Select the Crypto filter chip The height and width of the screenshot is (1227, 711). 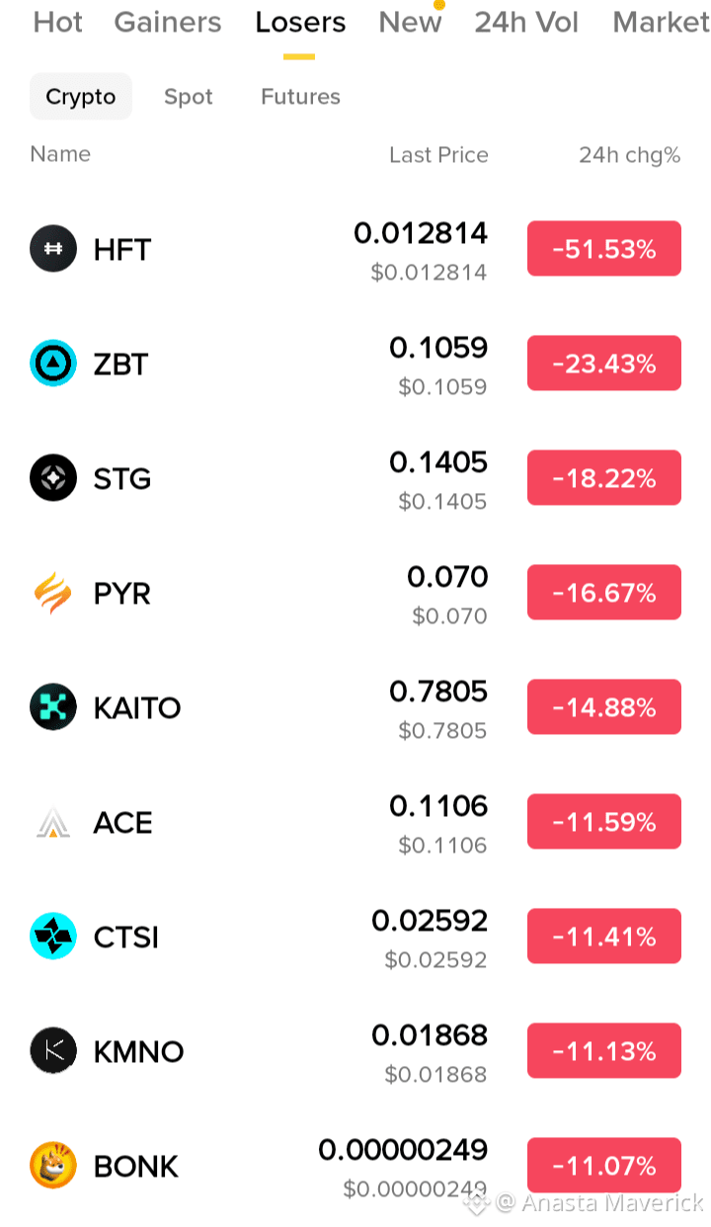tap(81, 97)
